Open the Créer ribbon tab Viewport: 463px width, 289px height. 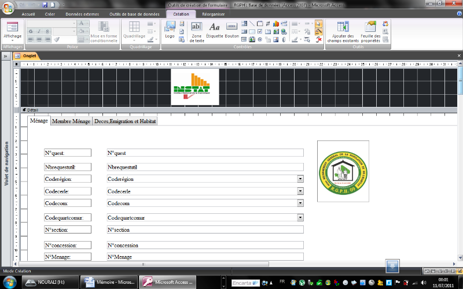pyautogui.click(x=50, y=14)
